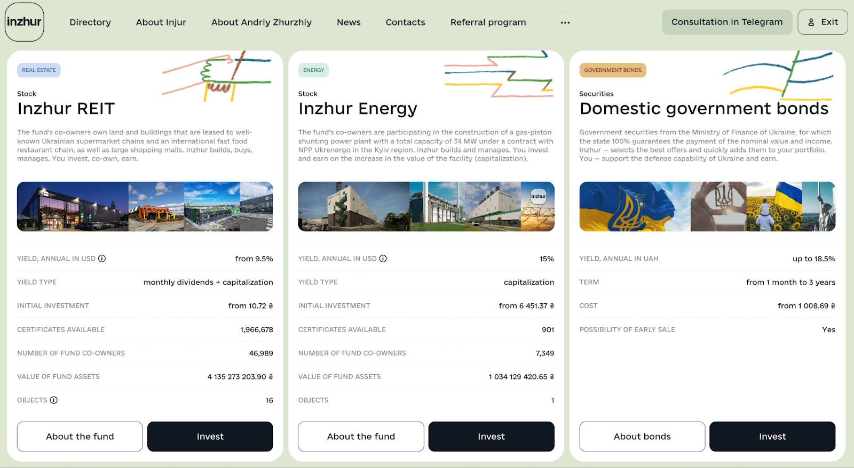Click the REIT objects value 16

pos(270,400)
